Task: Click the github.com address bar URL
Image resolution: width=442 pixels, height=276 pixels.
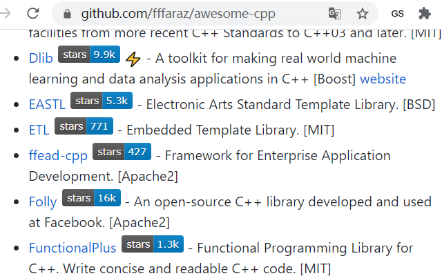Action: [x=178, y=14]
